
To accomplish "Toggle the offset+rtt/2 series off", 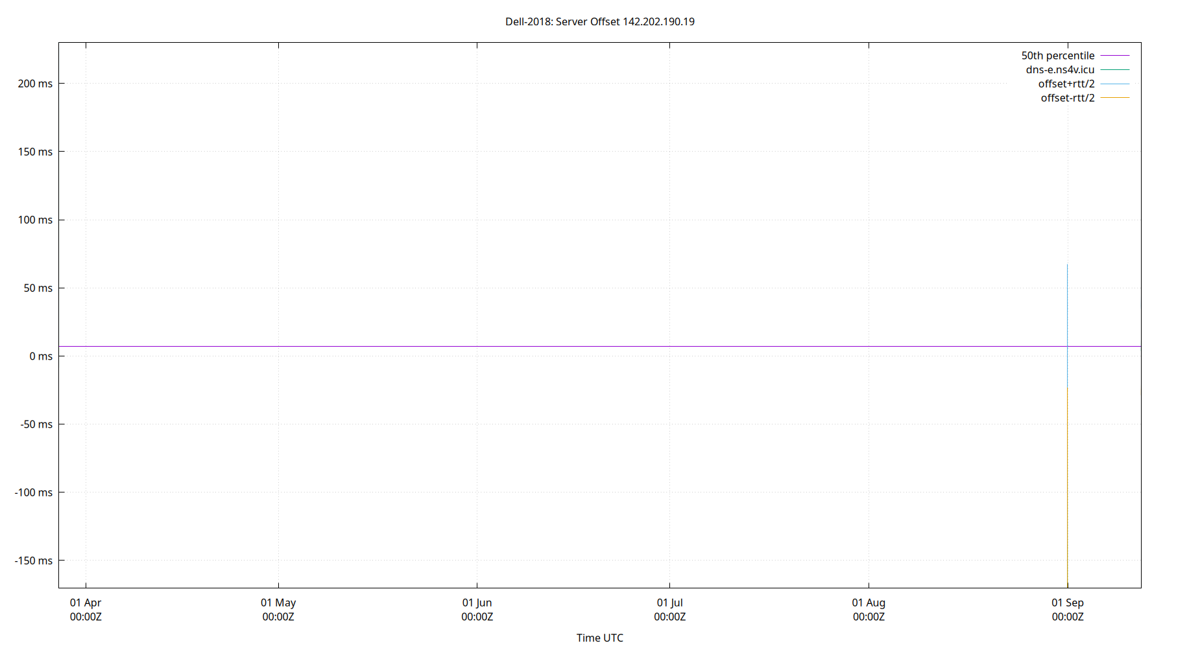I will 1066,84.
